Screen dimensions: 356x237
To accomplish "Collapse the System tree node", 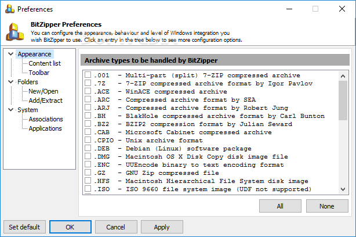I will 9,110.
